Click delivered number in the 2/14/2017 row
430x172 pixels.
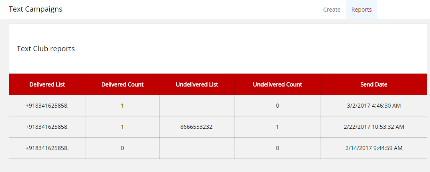click(47, 148)
